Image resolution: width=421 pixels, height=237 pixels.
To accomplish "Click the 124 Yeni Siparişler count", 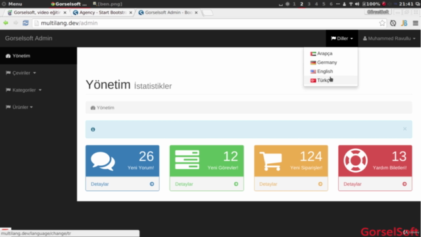I will point(311,157).
